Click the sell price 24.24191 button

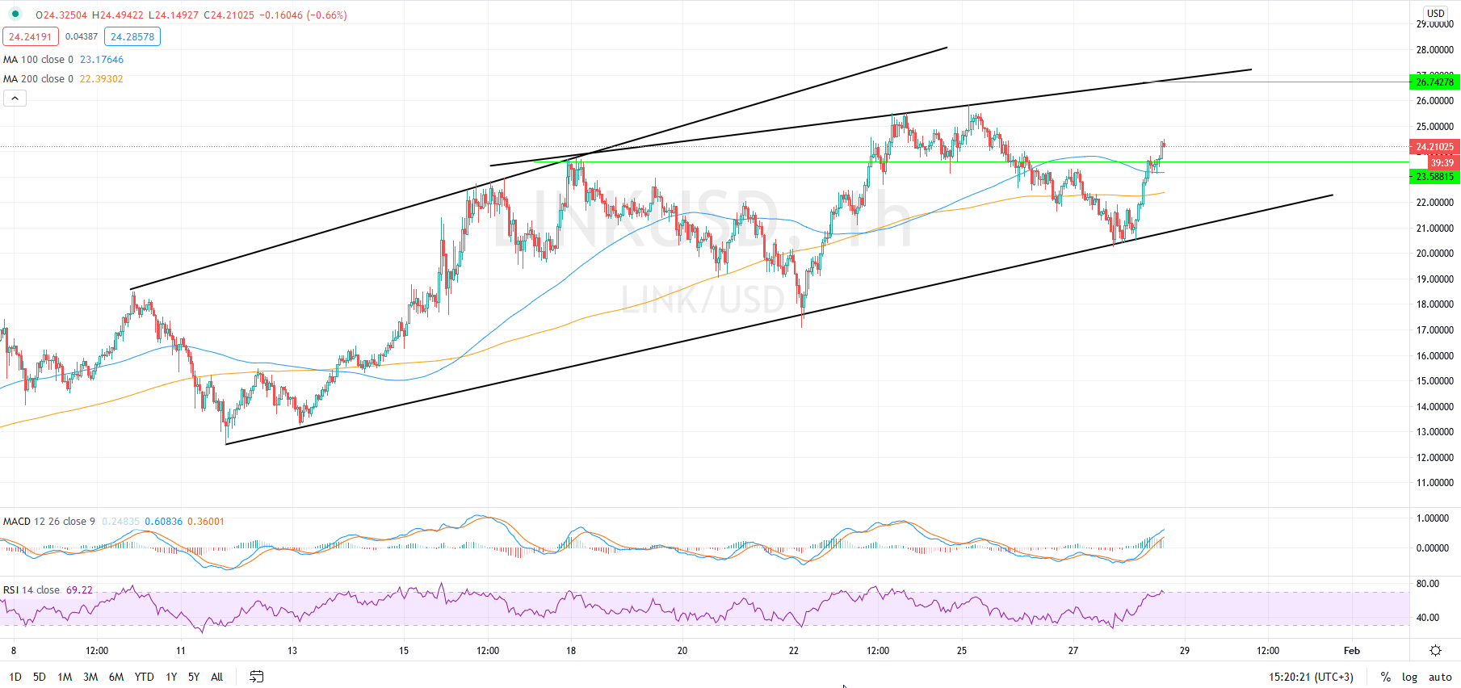(x=31, y=36)
